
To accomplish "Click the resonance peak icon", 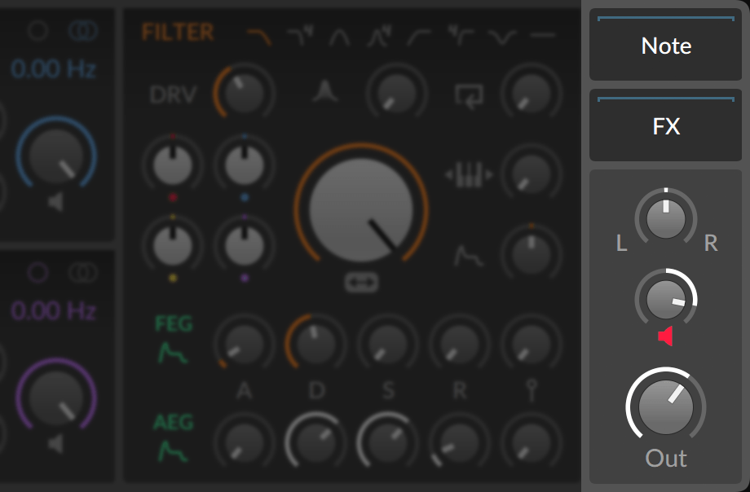I will 325,92.
